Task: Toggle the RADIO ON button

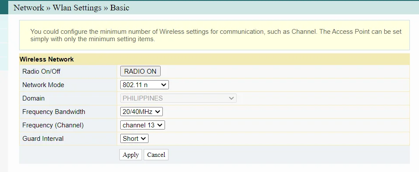Action: pos(140,71)
